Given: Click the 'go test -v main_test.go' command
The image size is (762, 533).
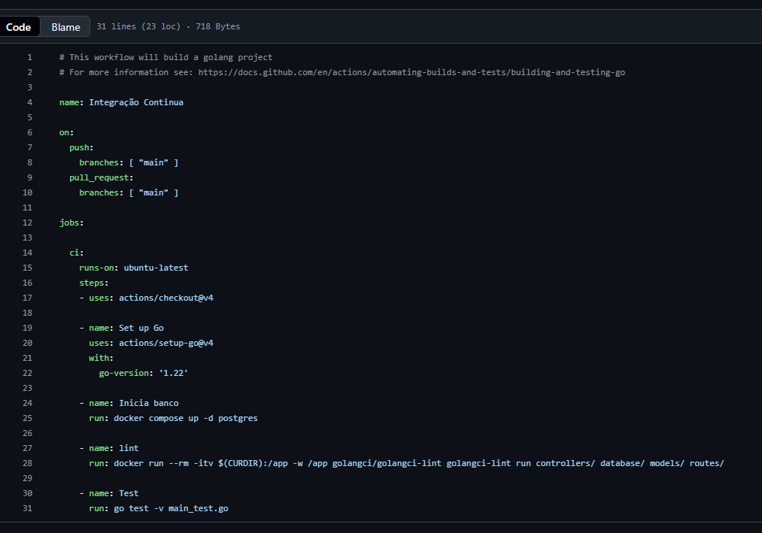Looking at the screenshot, I should 171,508.
